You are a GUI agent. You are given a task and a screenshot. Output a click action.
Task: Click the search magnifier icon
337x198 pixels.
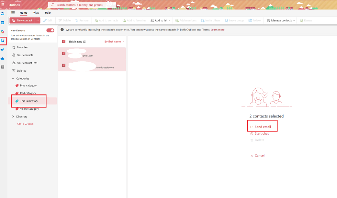(53, 5)
